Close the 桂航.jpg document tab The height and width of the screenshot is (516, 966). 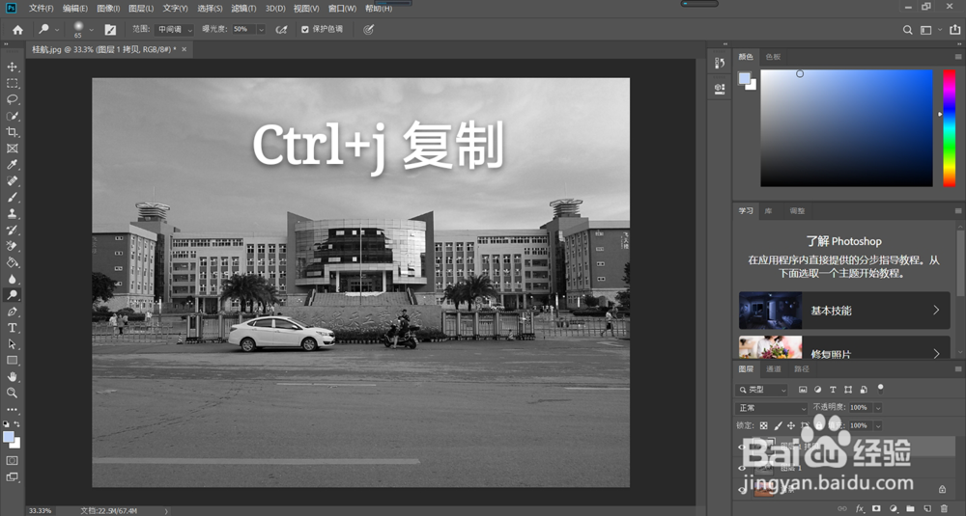185,49
